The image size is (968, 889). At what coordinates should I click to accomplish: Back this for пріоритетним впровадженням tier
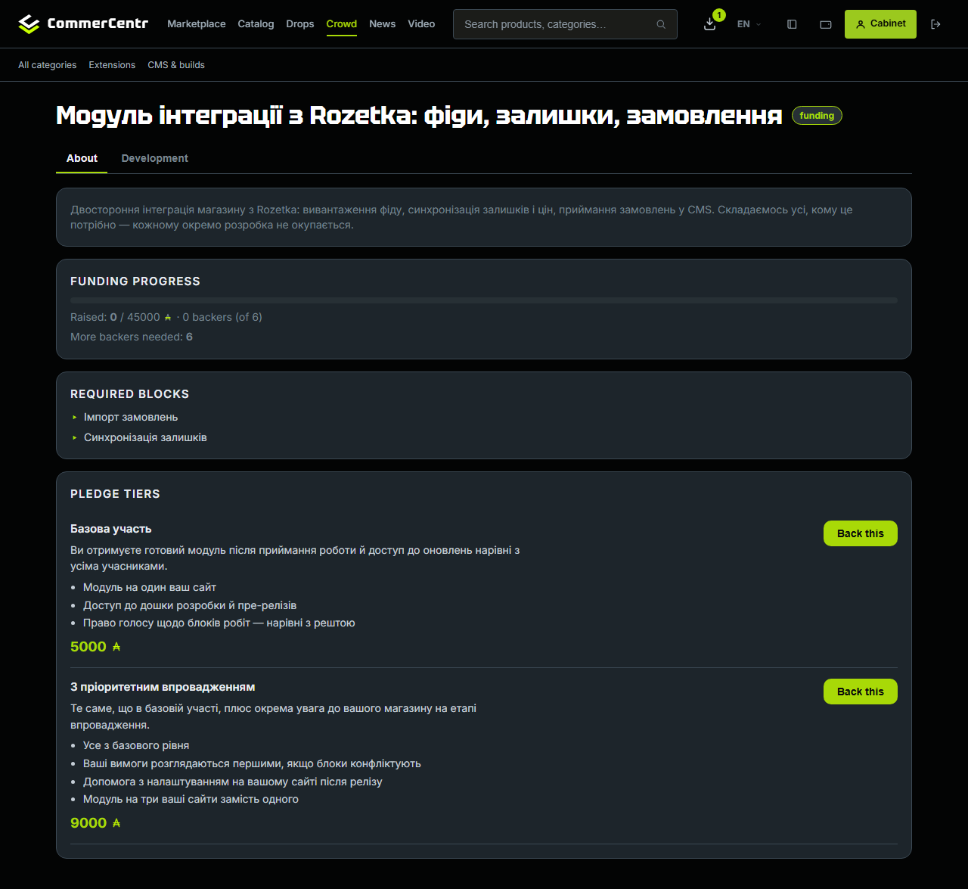(x=861, y=692)
